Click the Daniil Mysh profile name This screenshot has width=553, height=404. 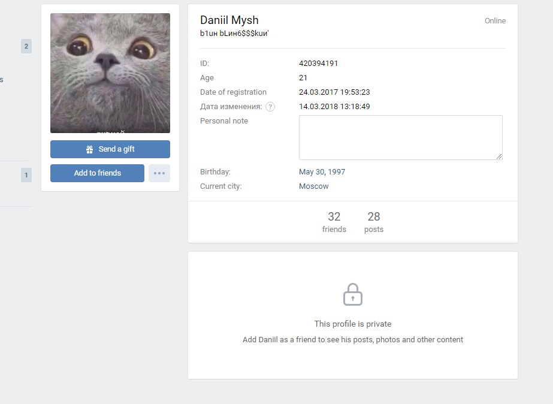[x=229, y=20]
